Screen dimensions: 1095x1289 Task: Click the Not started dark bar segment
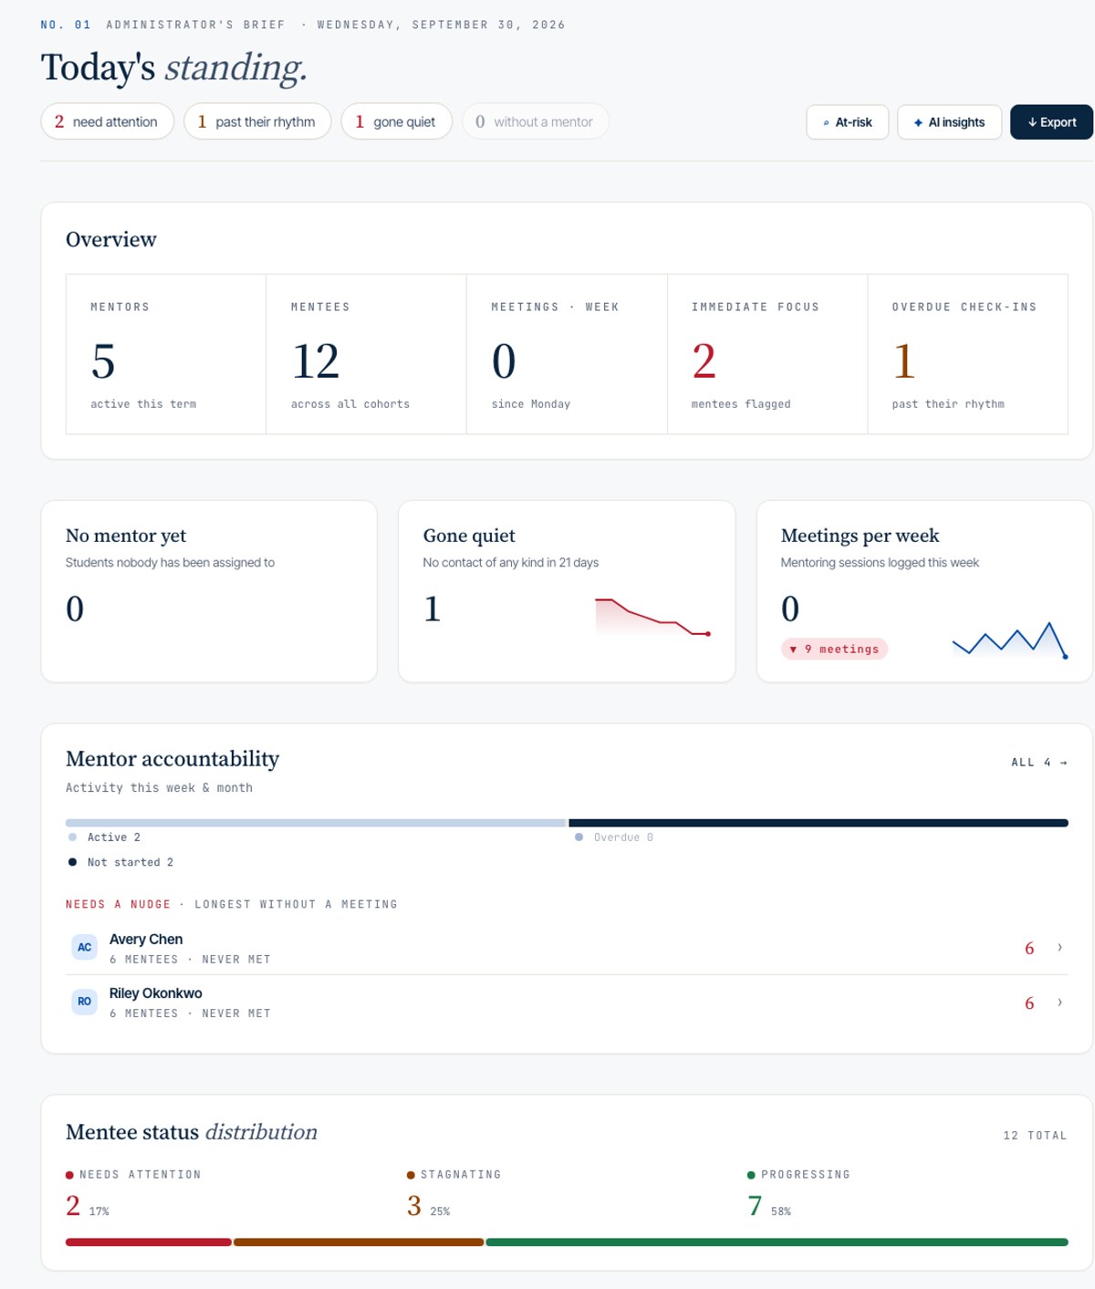click(x=819, y=823)
